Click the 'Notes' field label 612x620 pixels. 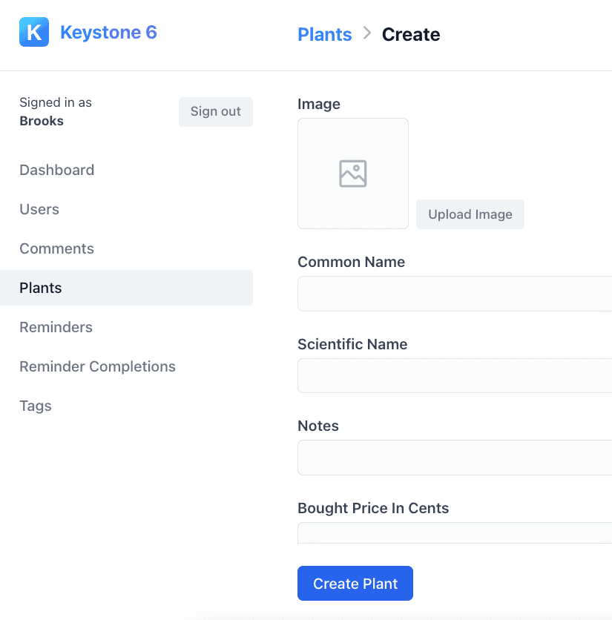pyautogui.click(x=318, y=426)
